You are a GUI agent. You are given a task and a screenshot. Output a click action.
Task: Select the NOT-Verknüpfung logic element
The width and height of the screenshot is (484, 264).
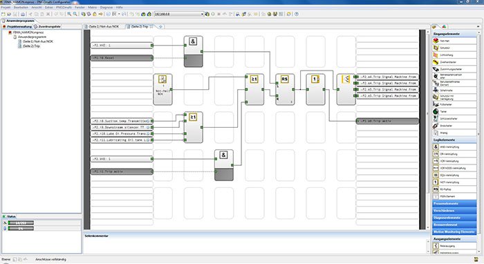tap(454, 182)
